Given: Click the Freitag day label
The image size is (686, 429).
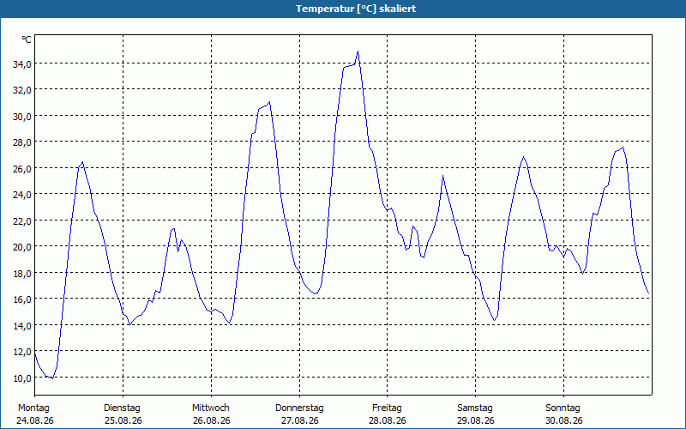Looking at the screenshot, I should coord(388,408).
